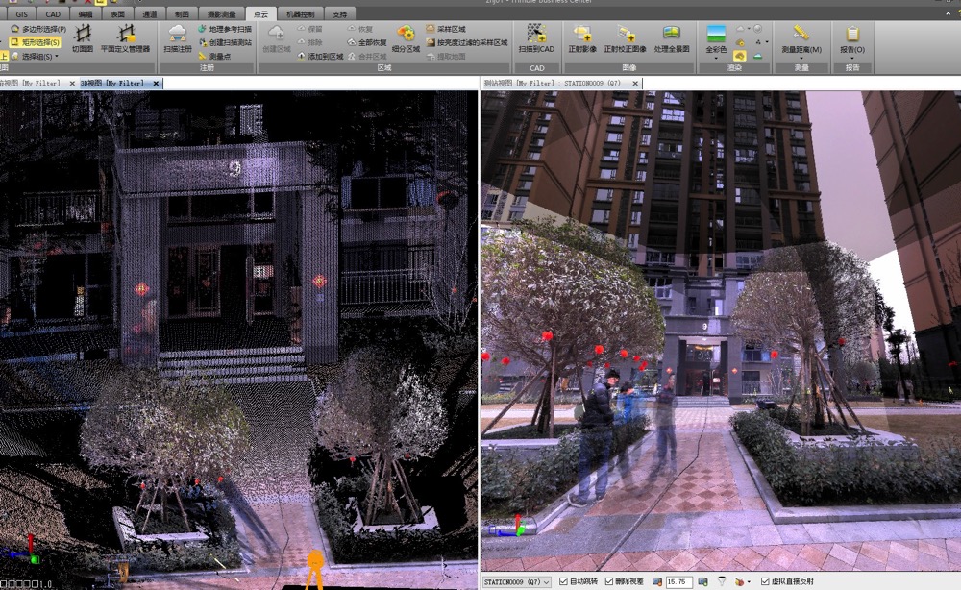The image size is (961, 590).
Task: Click the green mound icon in 渲染 group
Action: [x=758, y=57]
